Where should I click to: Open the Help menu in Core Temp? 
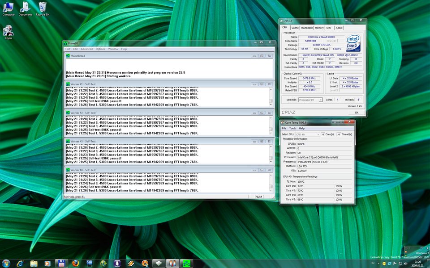(301, 128)
